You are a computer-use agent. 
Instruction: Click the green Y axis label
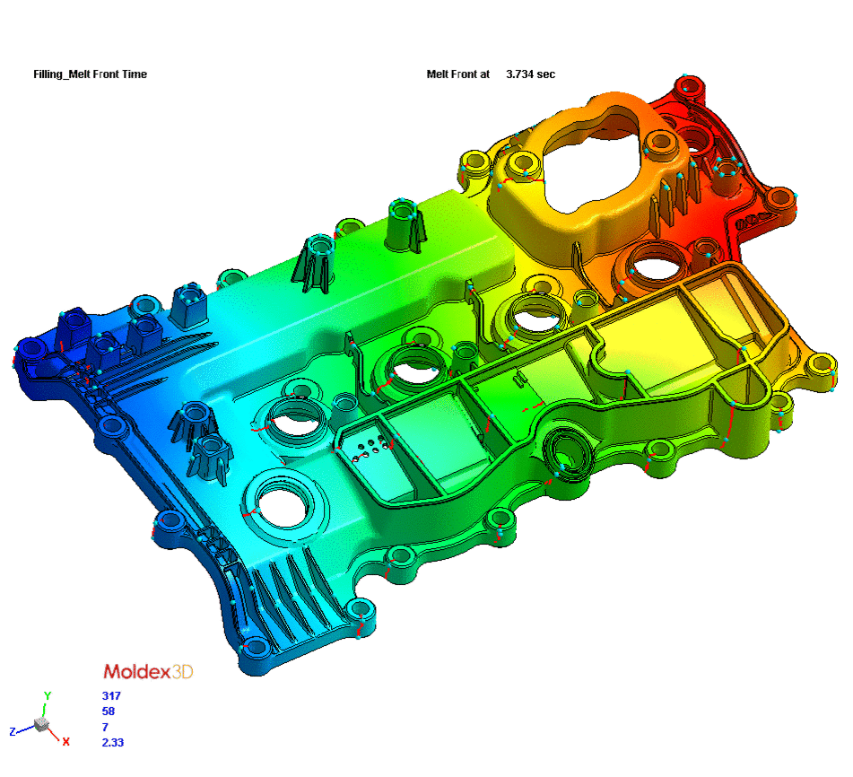coord(48,695)
